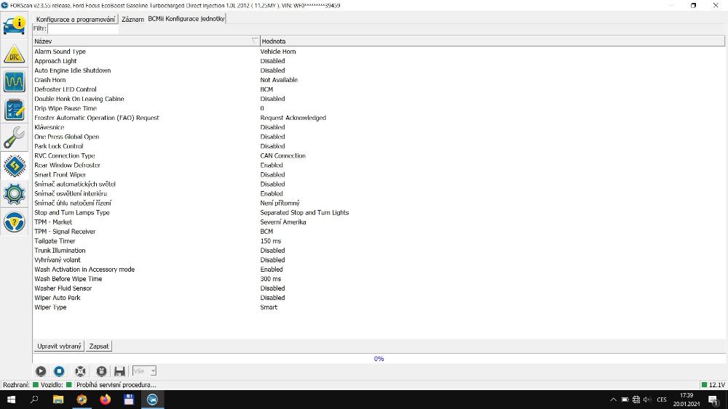
Task: Open the checklist tests section
Action: coord(15,110)
